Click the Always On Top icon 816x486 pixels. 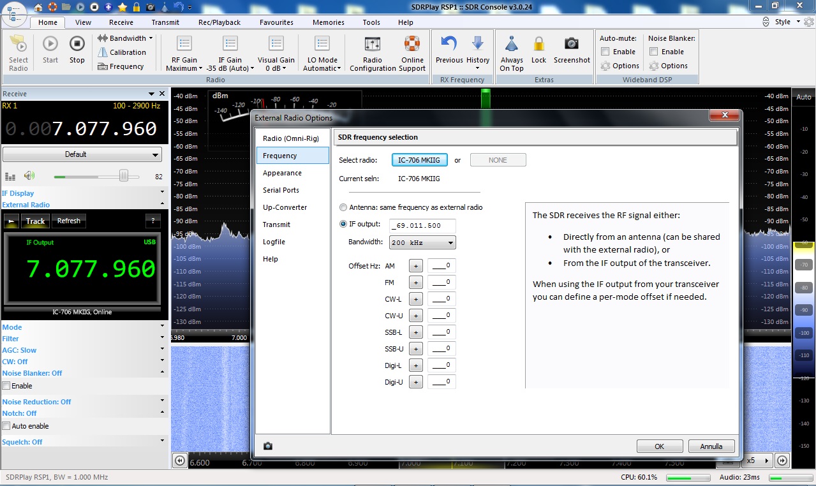click(512, 45)
